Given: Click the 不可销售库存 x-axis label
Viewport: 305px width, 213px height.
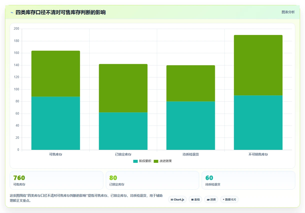Looking at the screenshot, I should point(258,155).
